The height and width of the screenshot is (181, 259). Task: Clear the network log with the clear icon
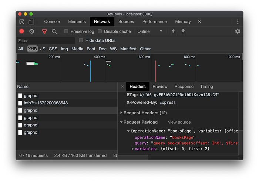click(31, 31)
